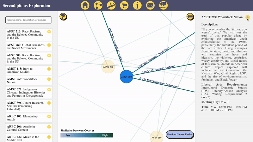Click the Meeting Day: MW, F text
This screenshot has height=142, width=253.
pos(215,102)
